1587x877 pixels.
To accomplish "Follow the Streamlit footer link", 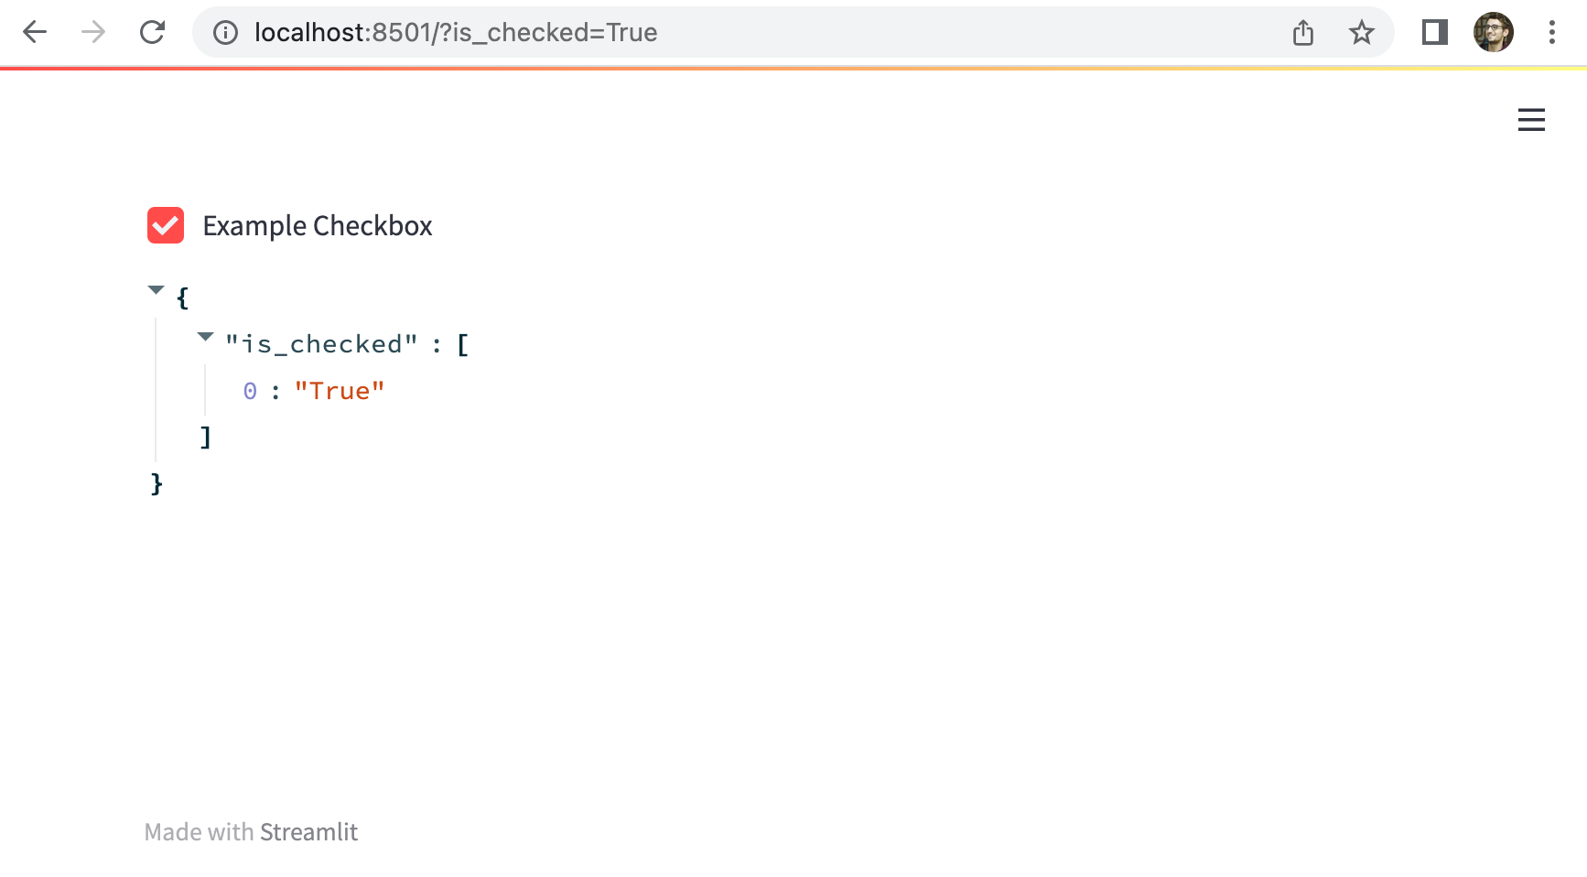I will click(308, 832).
